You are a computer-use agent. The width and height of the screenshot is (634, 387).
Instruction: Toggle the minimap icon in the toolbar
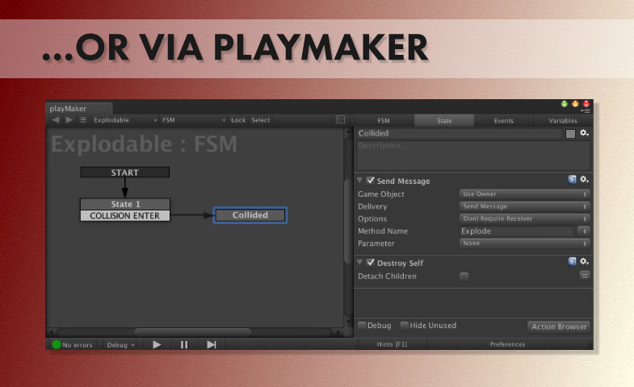click(341, 120)
